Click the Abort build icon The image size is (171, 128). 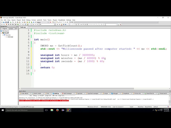[x=36, y=22]
